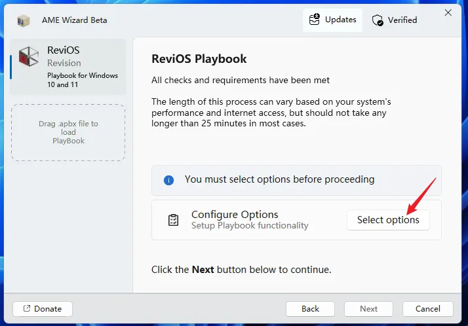
Task: Click the 'You must select options' notice
Action: click(x=279, y=179)
